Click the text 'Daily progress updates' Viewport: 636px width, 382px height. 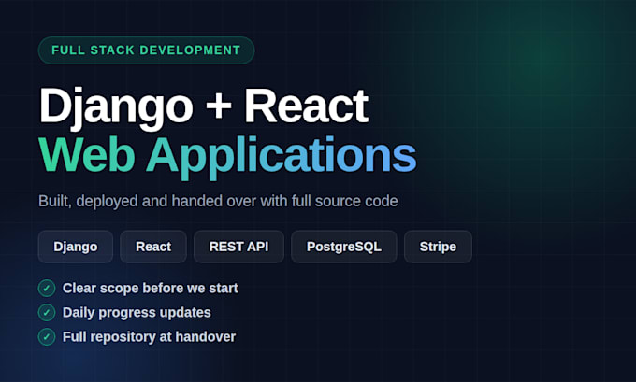137,313
